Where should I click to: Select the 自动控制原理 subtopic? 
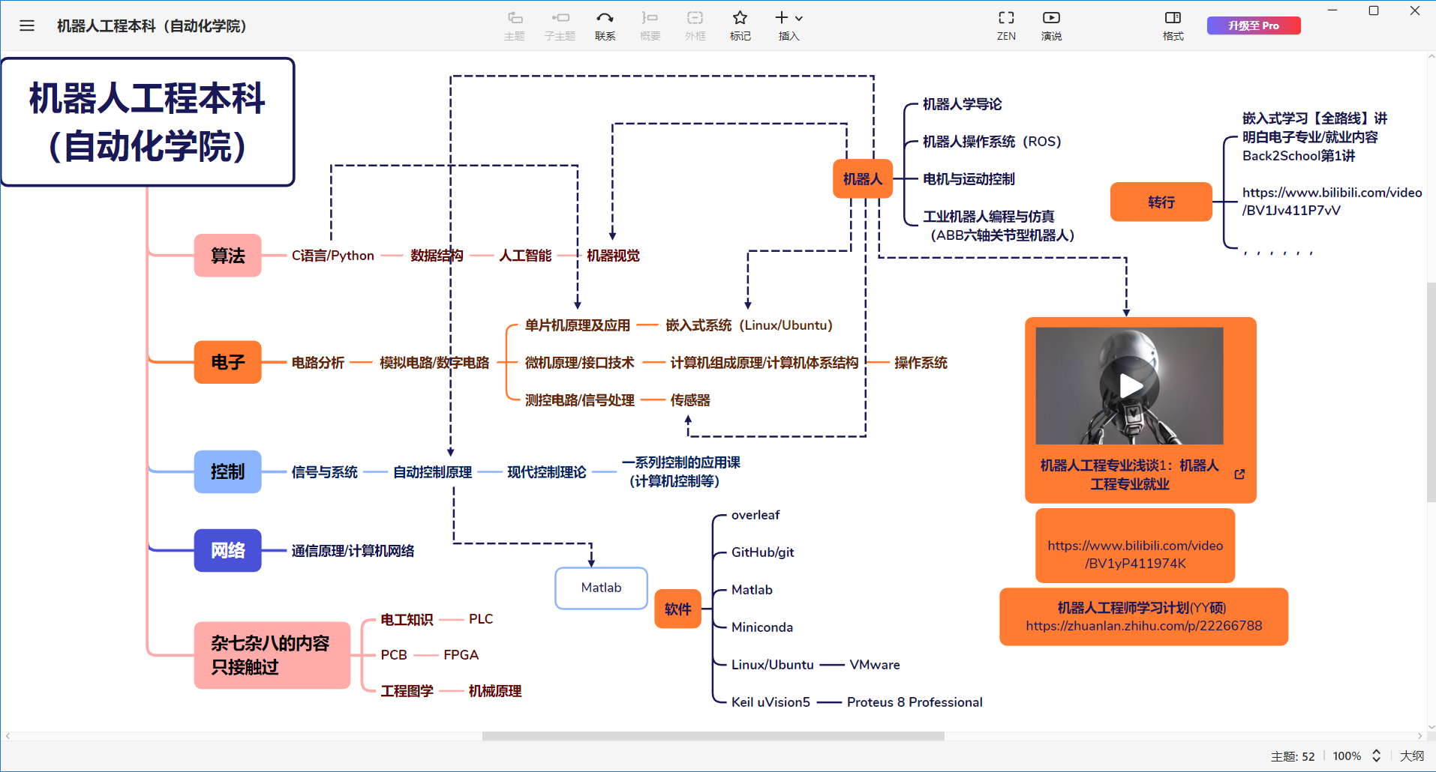click(432, 472)
